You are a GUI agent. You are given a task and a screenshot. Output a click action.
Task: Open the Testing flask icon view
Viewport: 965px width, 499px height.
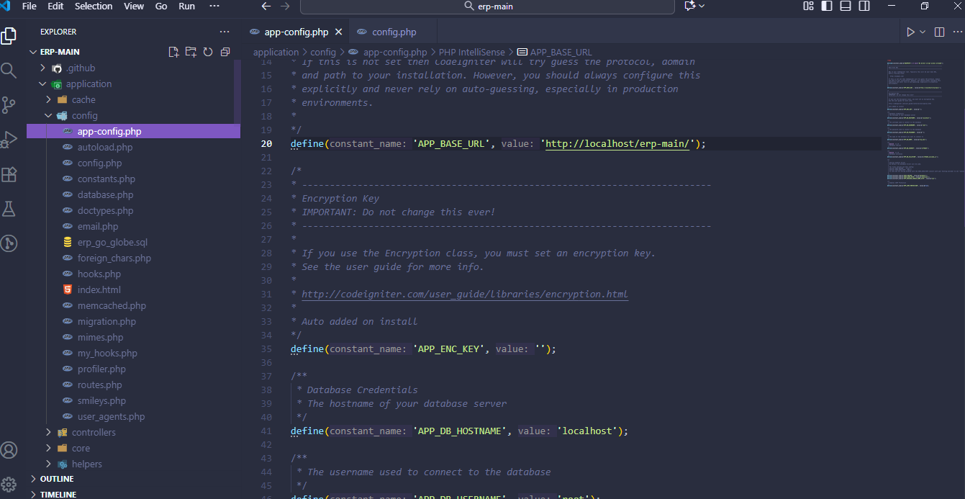pyautogui.click(x=9, y=209)
